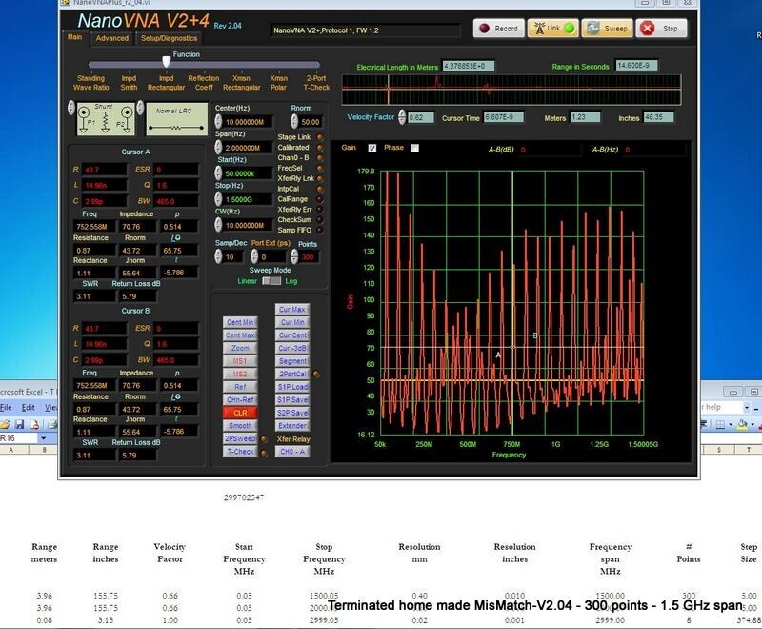This screenshot has width=762, height=629.
Task: Click the Center(Hz) value field
Action: click(x=248, y=122)
